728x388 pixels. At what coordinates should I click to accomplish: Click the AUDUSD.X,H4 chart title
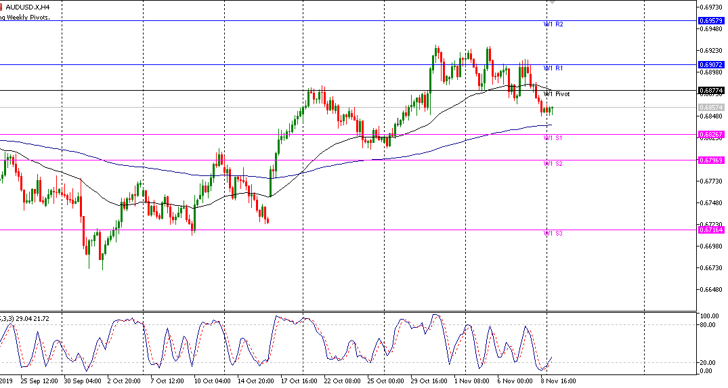(27, 7)
